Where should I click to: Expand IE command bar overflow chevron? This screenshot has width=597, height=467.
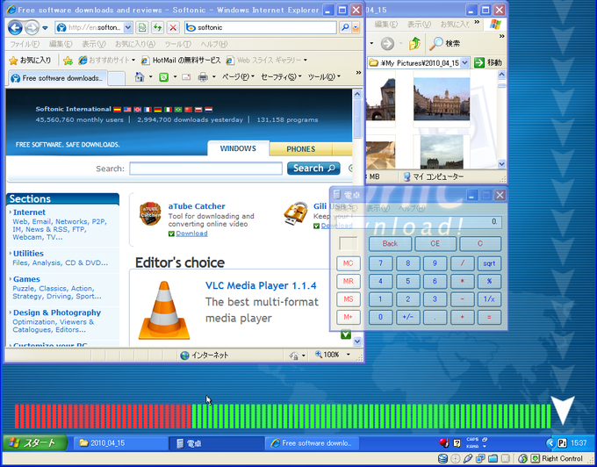[x=358, y=73]
